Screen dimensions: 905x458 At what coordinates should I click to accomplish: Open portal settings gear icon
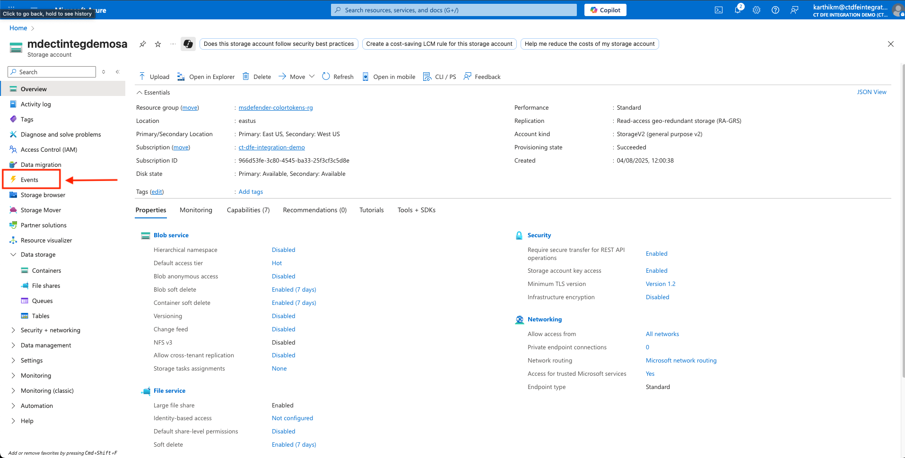[x=756, y=10]
